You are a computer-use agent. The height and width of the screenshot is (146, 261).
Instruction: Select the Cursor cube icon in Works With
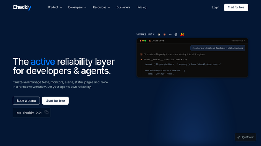pyautogui.click(x=159, y=35)
